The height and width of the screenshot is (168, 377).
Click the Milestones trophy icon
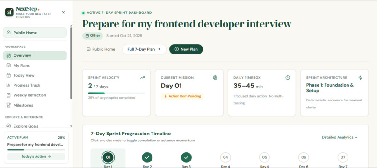(9, 105)
